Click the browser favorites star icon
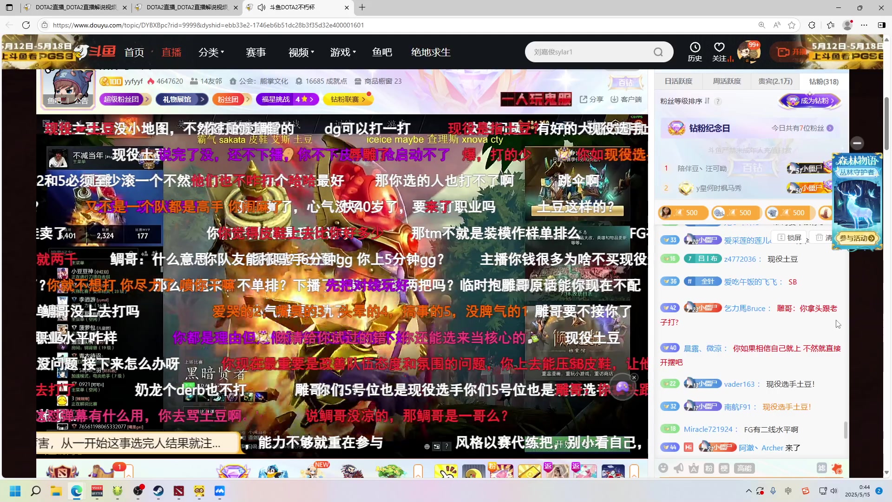This screenshot has width=892, height=502. (x=792, y=25)
